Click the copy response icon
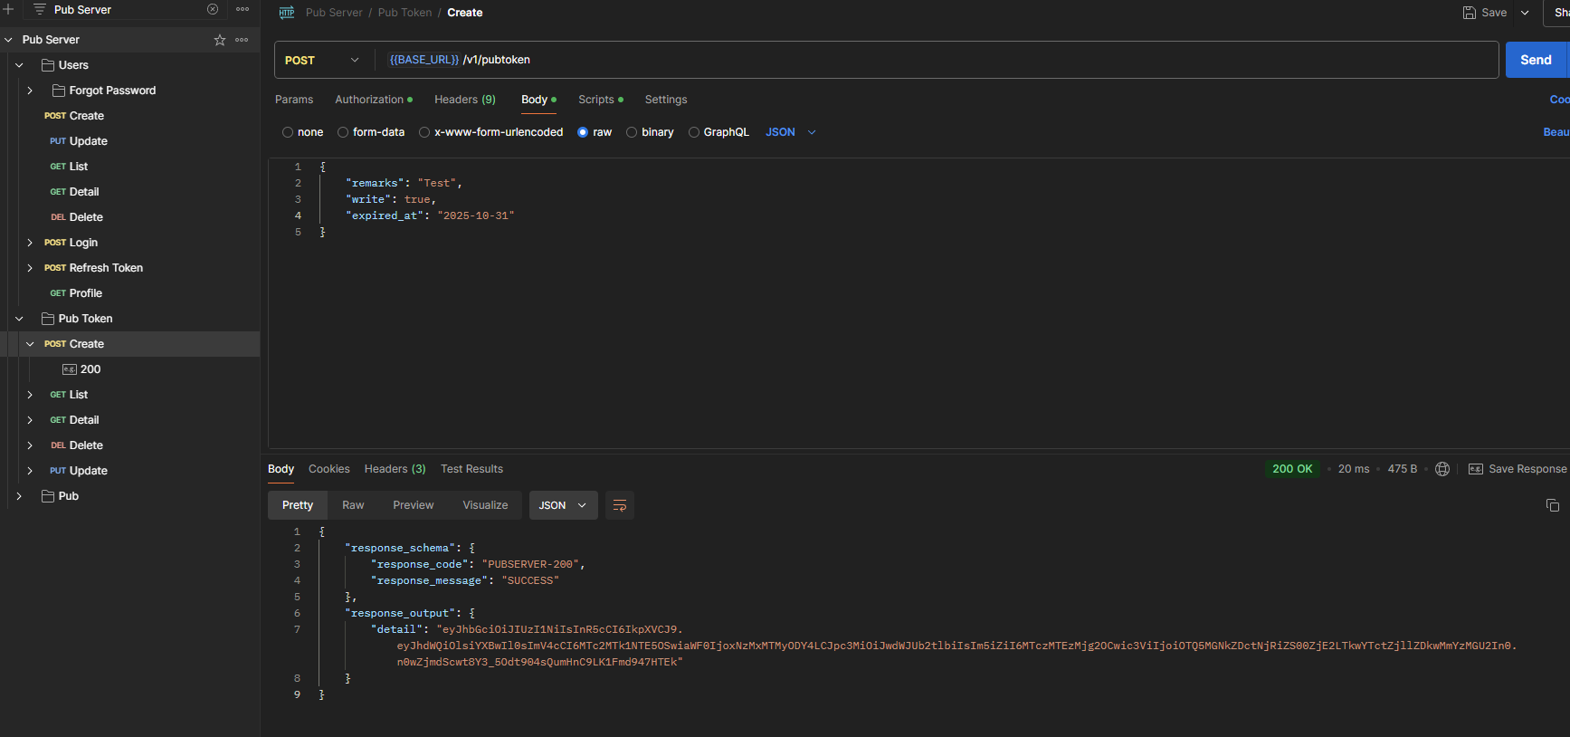1570x737 pixels. (x=1552, y=505)
